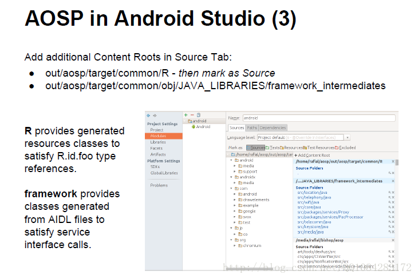Unmark art/tools/dexfuzz/src folder with X

click(393, 252)
